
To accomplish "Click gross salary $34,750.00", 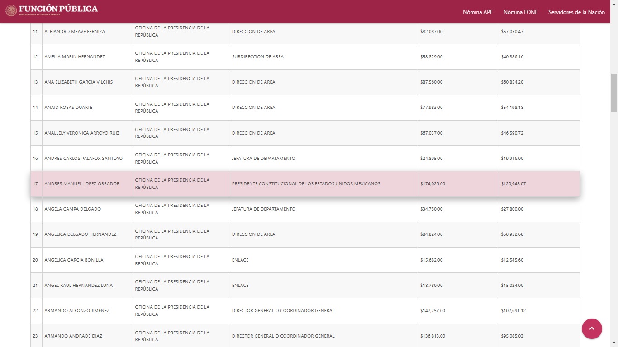I will coord(431,209).
